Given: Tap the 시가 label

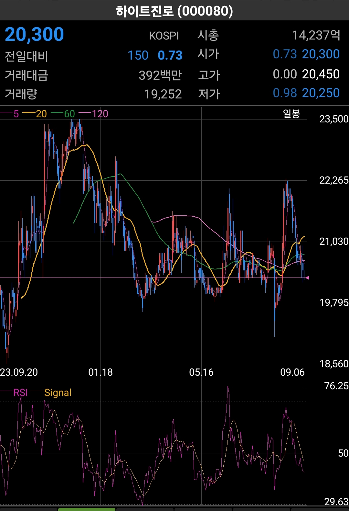Looking at the screenshot, I should pyautogui.click(x=208, y=54).
